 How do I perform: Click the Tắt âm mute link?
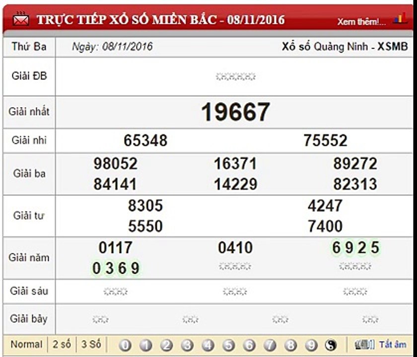click(x=393, y=345)
